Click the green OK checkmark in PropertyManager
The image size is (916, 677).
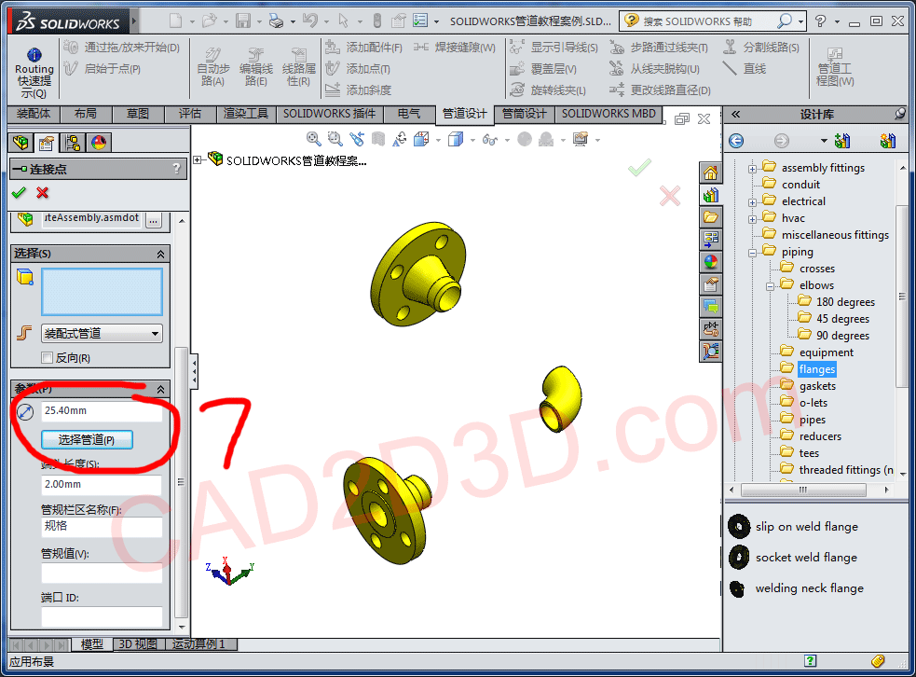tap(19, 192)
